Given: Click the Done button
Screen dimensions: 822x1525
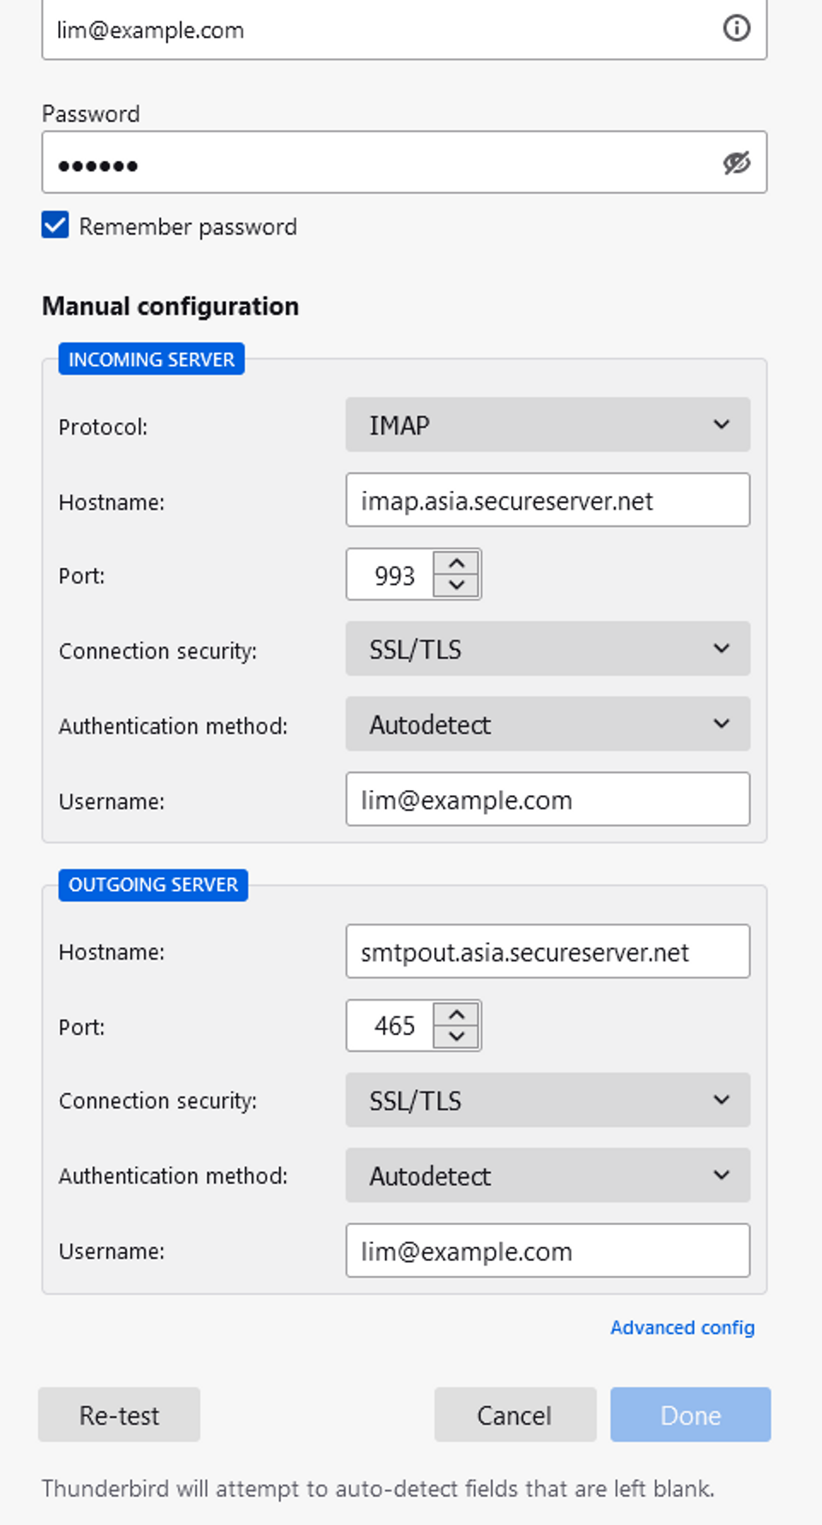Looking at the screenshot, I should click(690, 1415).
